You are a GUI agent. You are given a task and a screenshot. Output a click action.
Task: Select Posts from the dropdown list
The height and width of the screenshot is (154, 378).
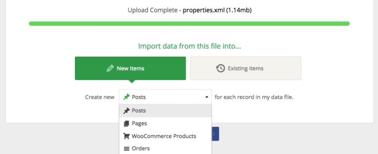[165, 111]
